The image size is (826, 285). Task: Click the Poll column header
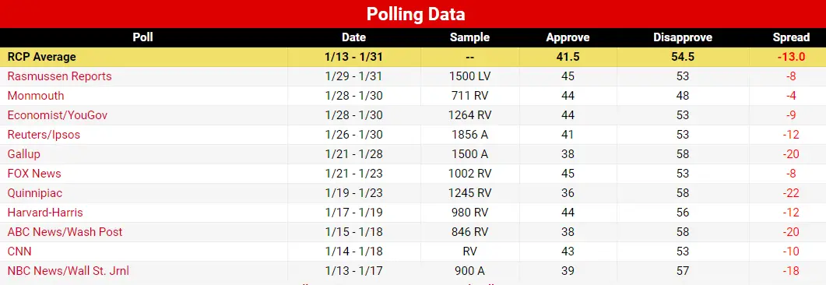click(142, 37)
